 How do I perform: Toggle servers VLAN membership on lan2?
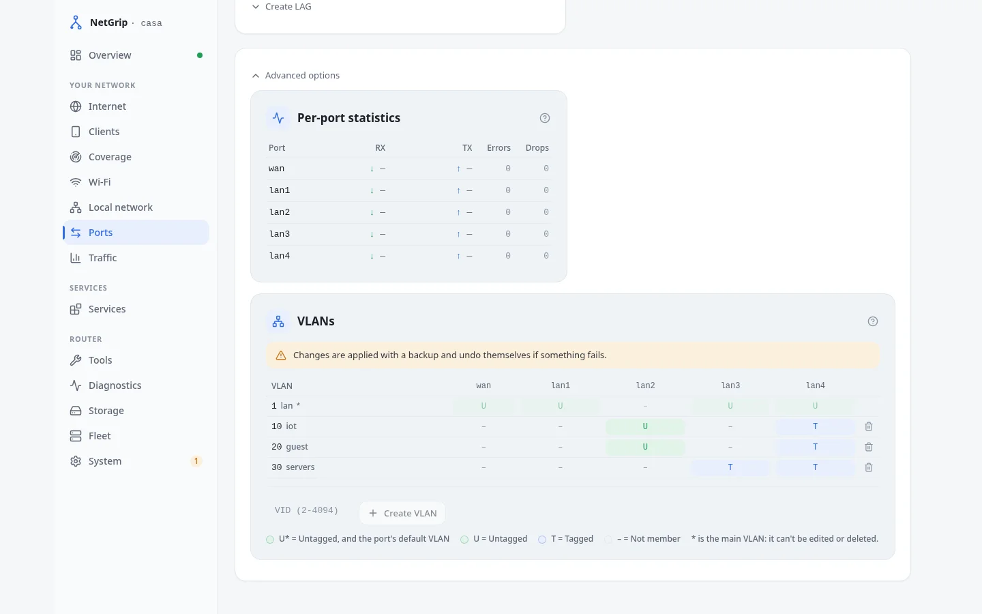coord(645,467)
